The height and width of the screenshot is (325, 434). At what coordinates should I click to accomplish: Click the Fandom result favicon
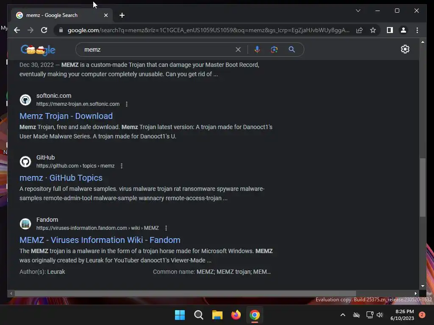(25, 224)
